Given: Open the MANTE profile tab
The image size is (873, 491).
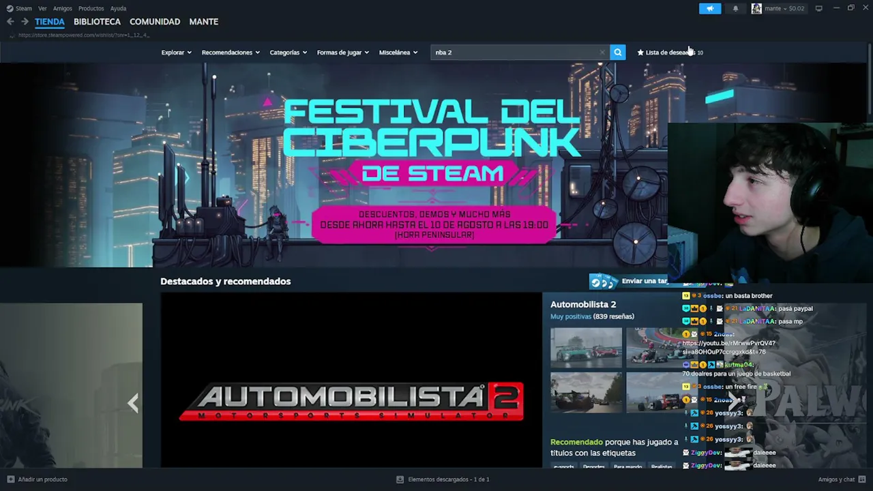Looking at the screenshot, I should (204, 22).
